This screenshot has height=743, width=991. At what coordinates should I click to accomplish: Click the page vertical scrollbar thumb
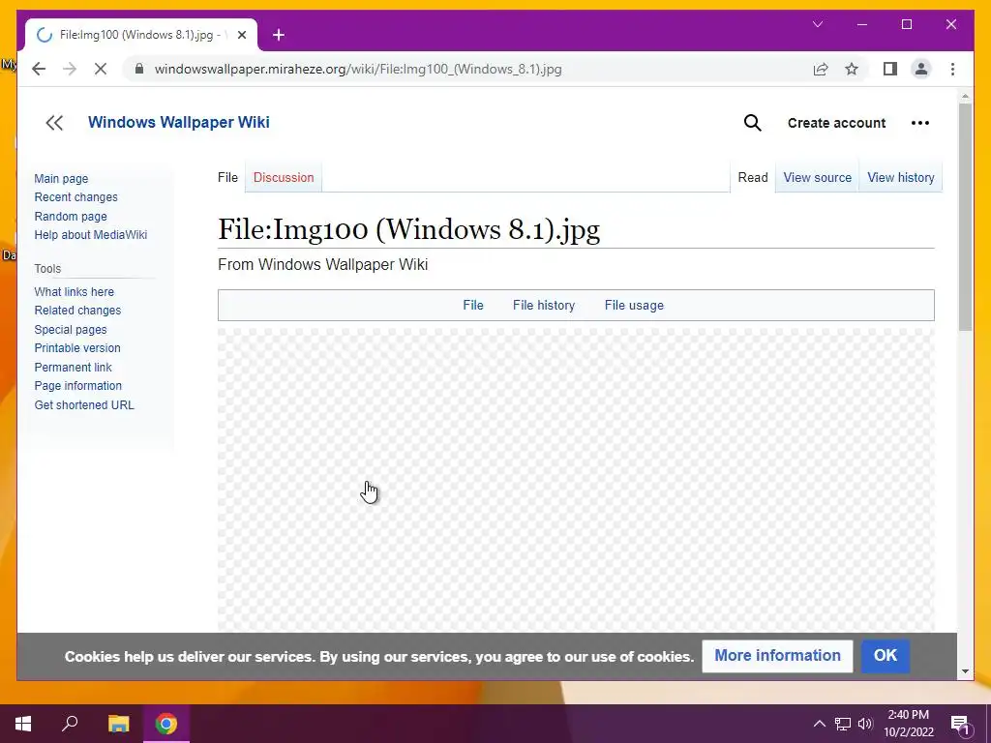point(965,217)
